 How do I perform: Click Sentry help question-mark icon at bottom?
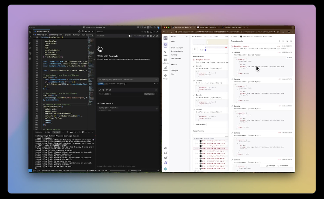(x=165, y=148)
